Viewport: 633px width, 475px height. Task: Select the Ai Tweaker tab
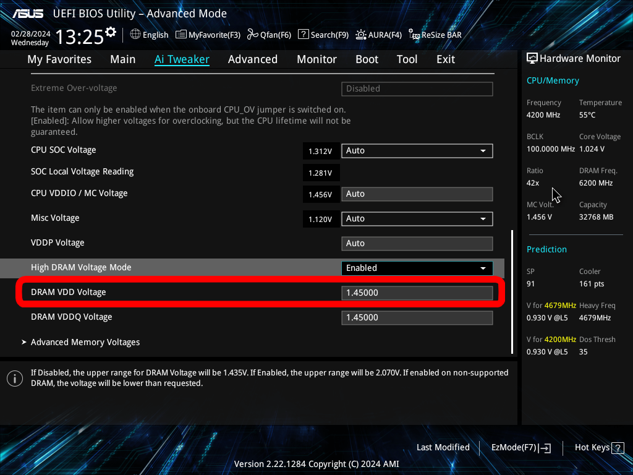click(182, 59)
